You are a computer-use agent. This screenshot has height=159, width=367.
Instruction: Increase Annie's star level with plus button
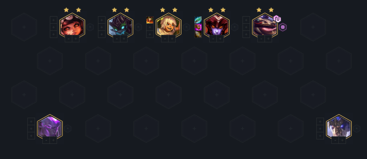pos(76,39)
